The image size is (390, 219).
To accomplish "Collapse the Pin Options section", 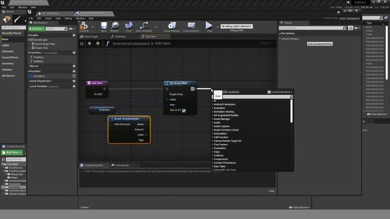I will click(x=280, y=33).
